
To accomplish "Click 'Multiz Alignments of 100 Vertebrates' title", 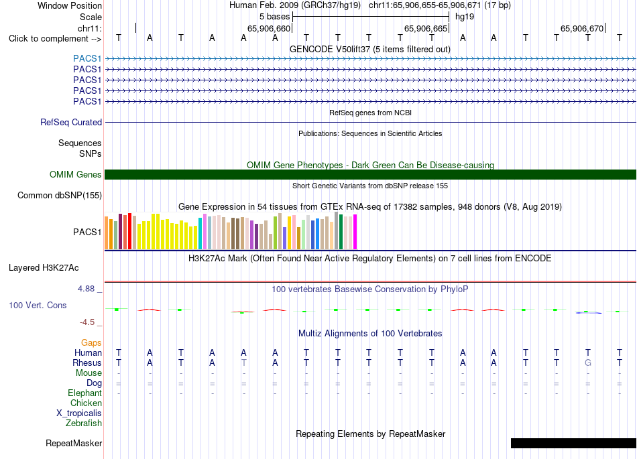I will [x=370, y=334].
